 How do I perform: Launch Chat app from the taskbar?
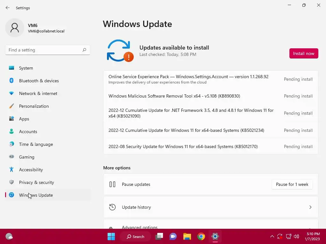(173, 236)
